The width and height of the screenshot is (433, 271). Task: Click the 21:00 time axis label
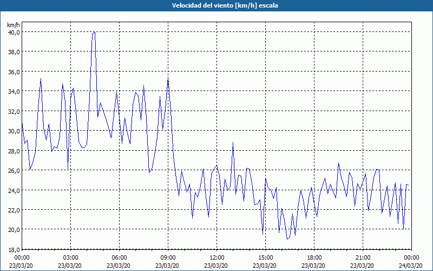(x=363, y=258)
